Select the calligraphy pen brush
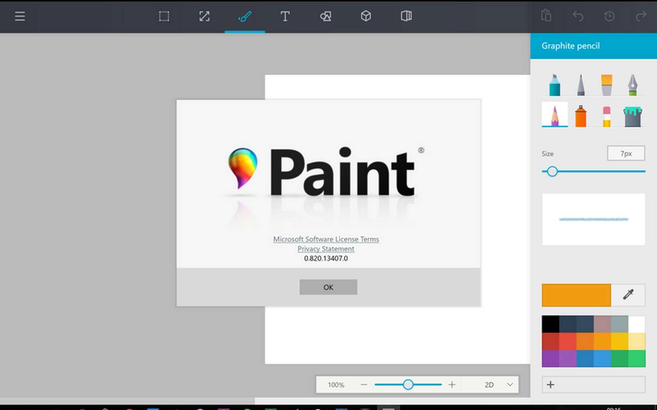The image size is (657, 410). click(x=632, y=84)
